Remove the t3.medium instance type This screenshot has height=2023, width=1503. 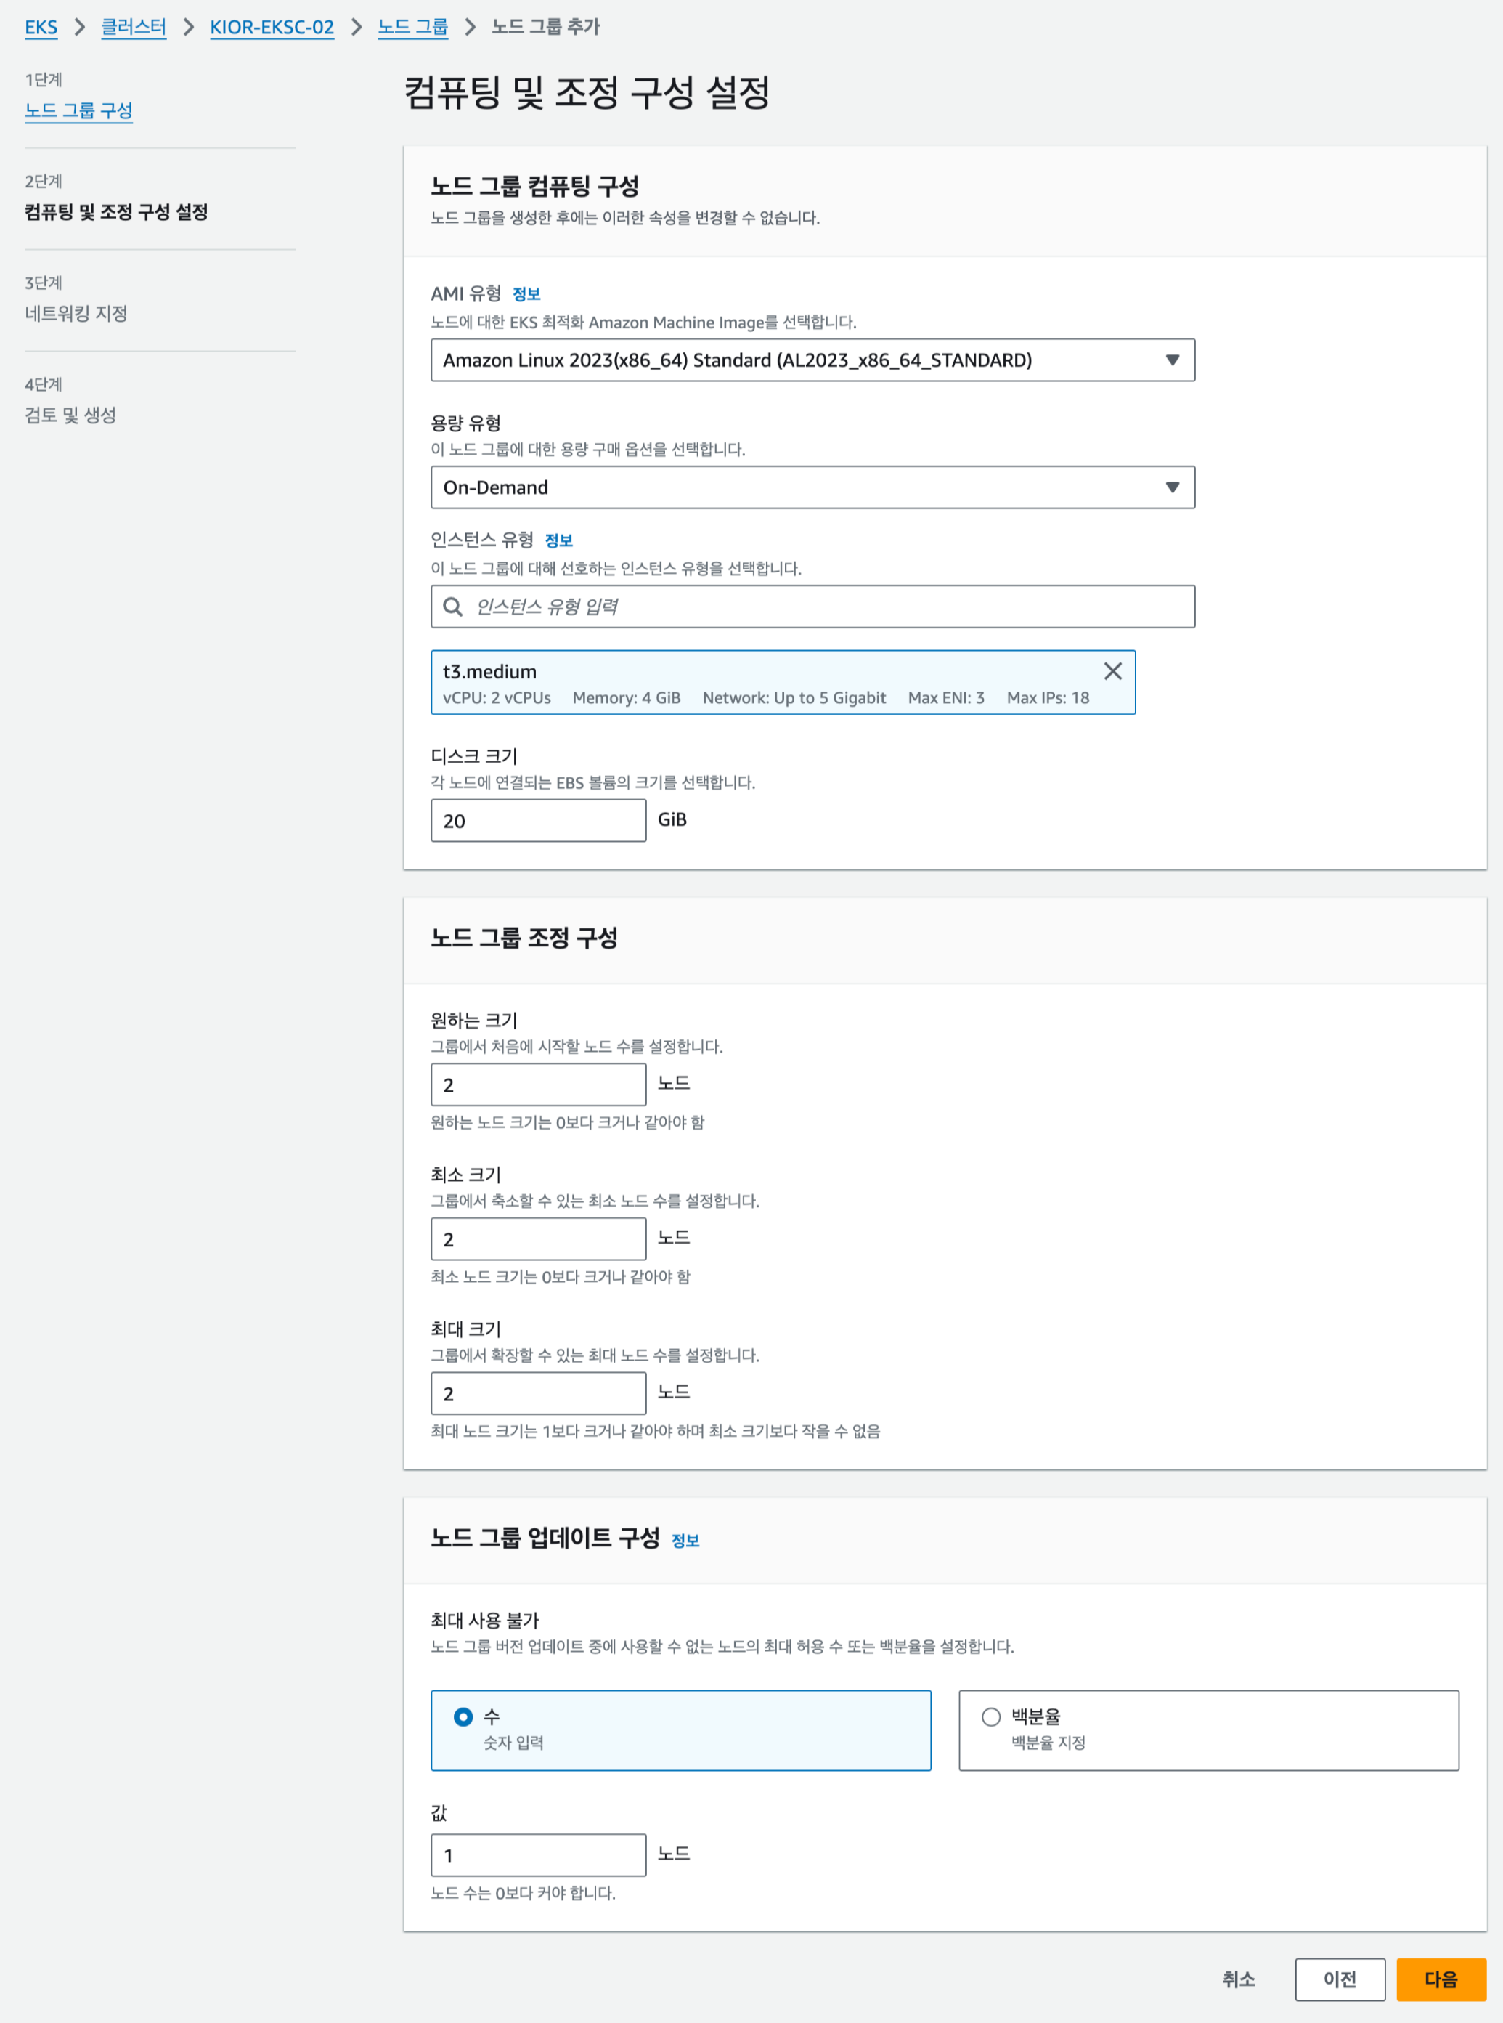[1112, 670]
